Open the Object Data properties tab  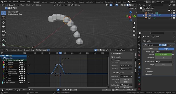[139, 81]
